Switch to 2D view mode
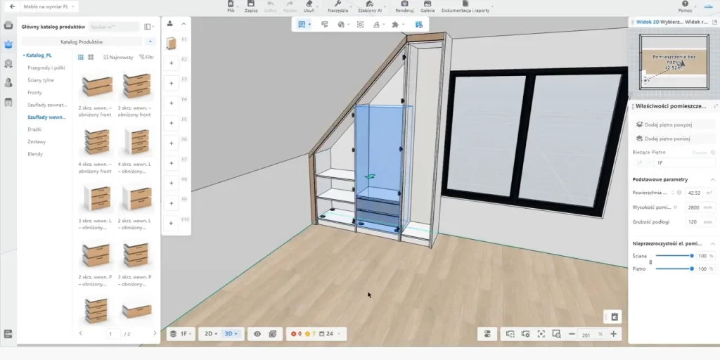The width and height of the screenshot is (720, 360). [210, 334]
